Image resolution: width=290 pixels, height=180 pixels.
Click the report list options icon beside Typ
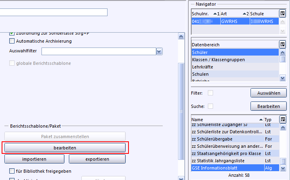(x=283, y=119)
